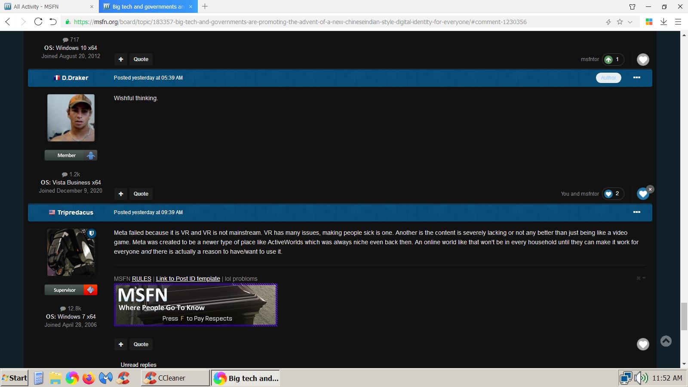Click the upvote reaction count by msfntor
688x387 pixels.
613,59
